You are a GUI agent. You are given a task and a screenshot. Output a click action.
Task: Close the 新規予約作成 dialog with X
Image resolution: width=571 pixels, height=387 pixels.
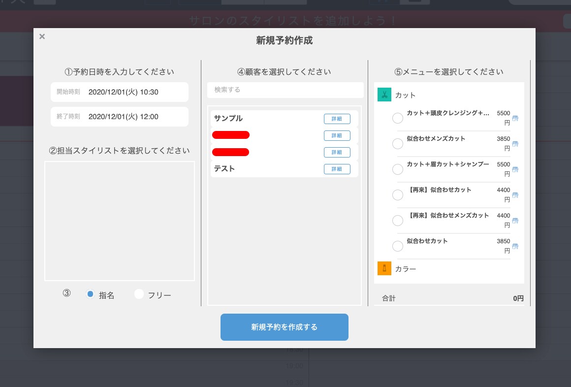[42, 36]
